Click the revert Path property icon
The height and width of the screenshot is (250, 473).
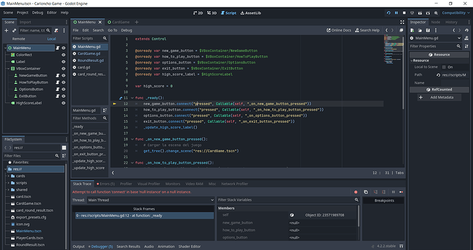click(x=438, y=75)
